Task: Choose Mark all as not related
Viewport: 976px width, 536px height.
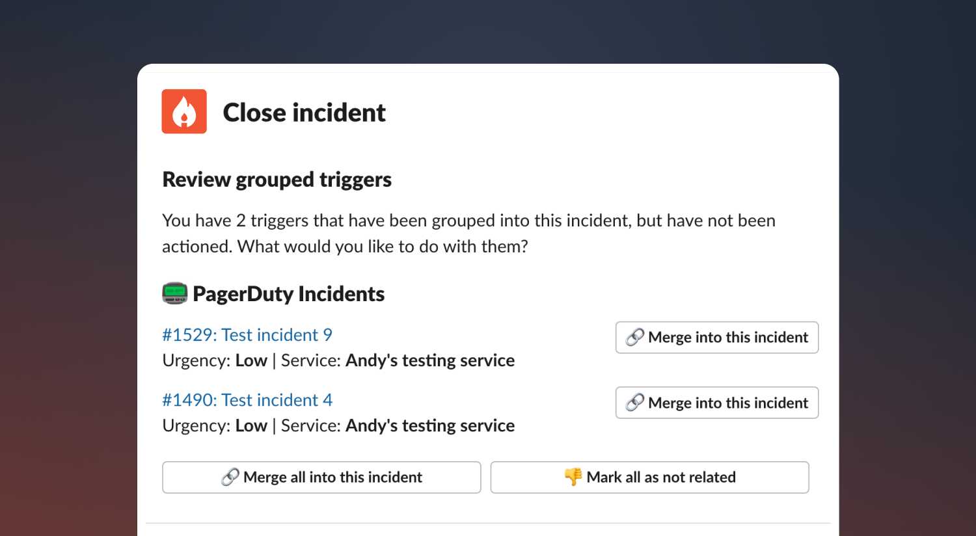Action: 649,477
